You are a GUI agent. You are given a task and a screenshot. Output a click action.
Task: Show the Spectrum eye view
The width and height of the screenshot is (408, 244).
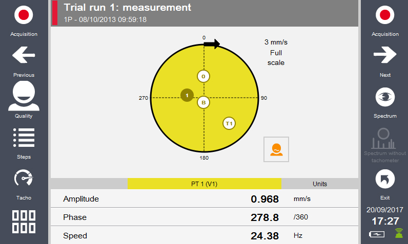click(x=385, y=96)
